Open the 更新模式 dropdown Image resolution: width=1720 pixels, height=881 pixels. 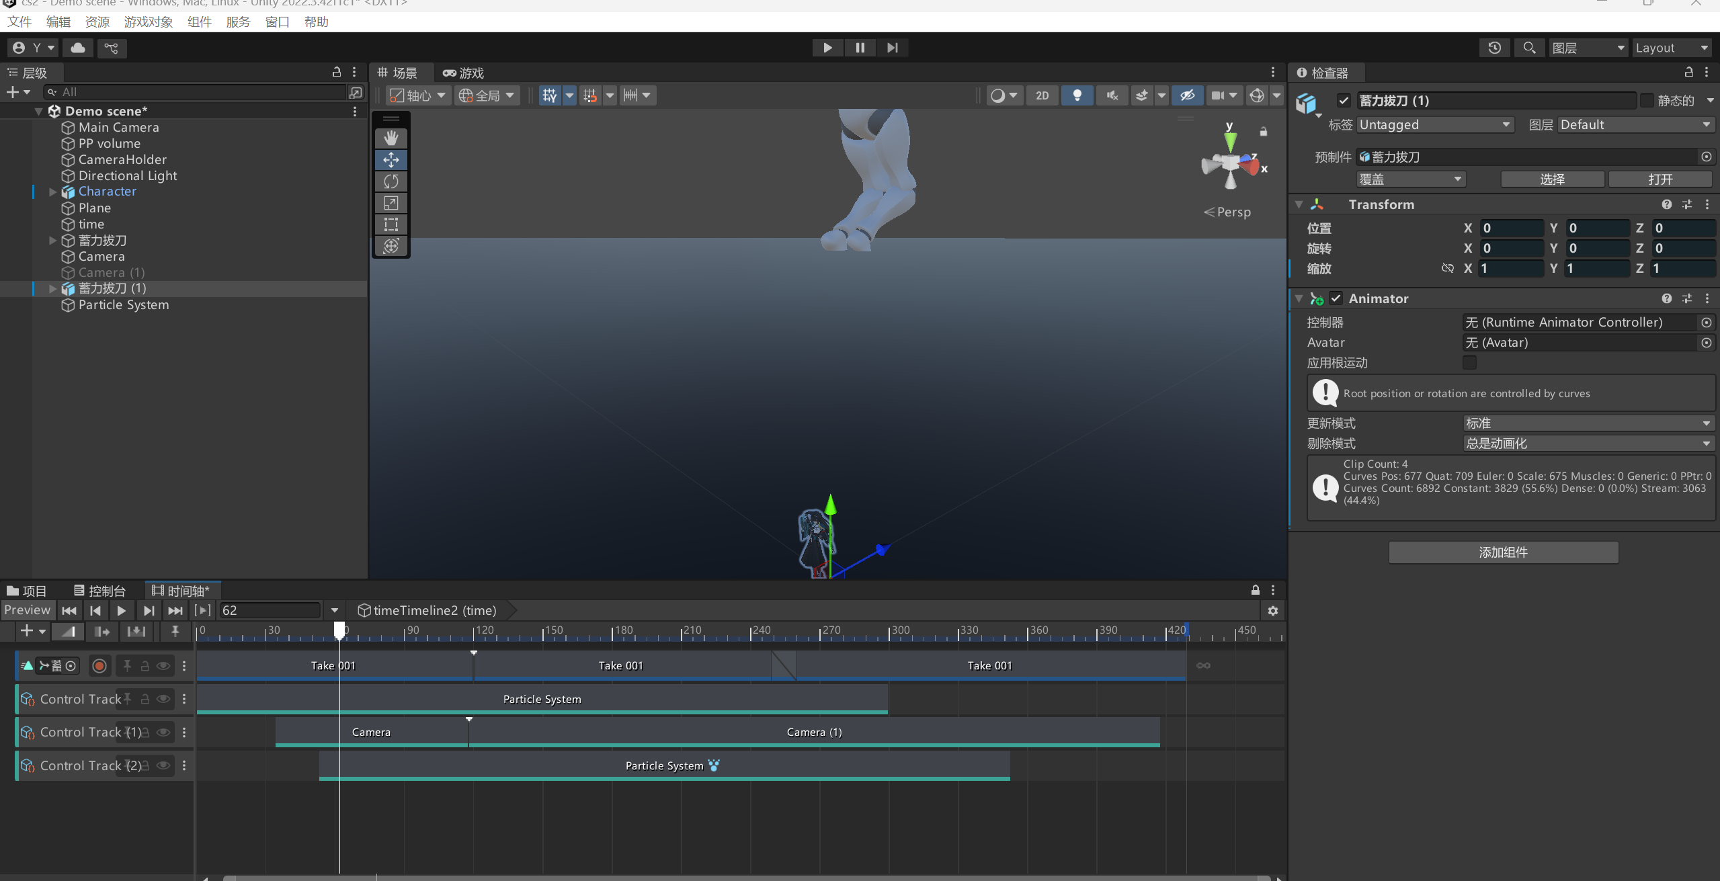point(1588,423)
